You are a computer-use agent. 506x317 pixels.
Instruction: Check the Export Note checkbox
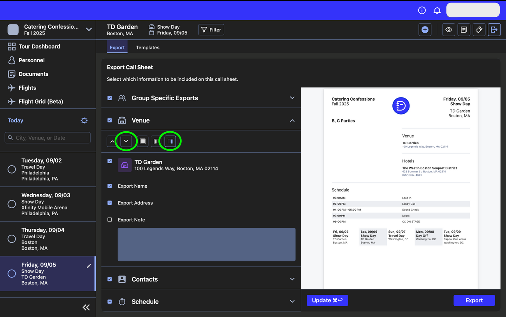110,219
